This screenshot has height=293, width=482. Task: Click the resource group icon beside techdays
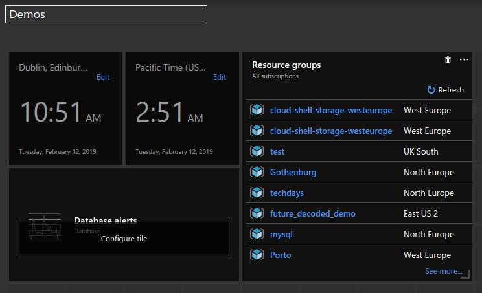coord(257,193)
